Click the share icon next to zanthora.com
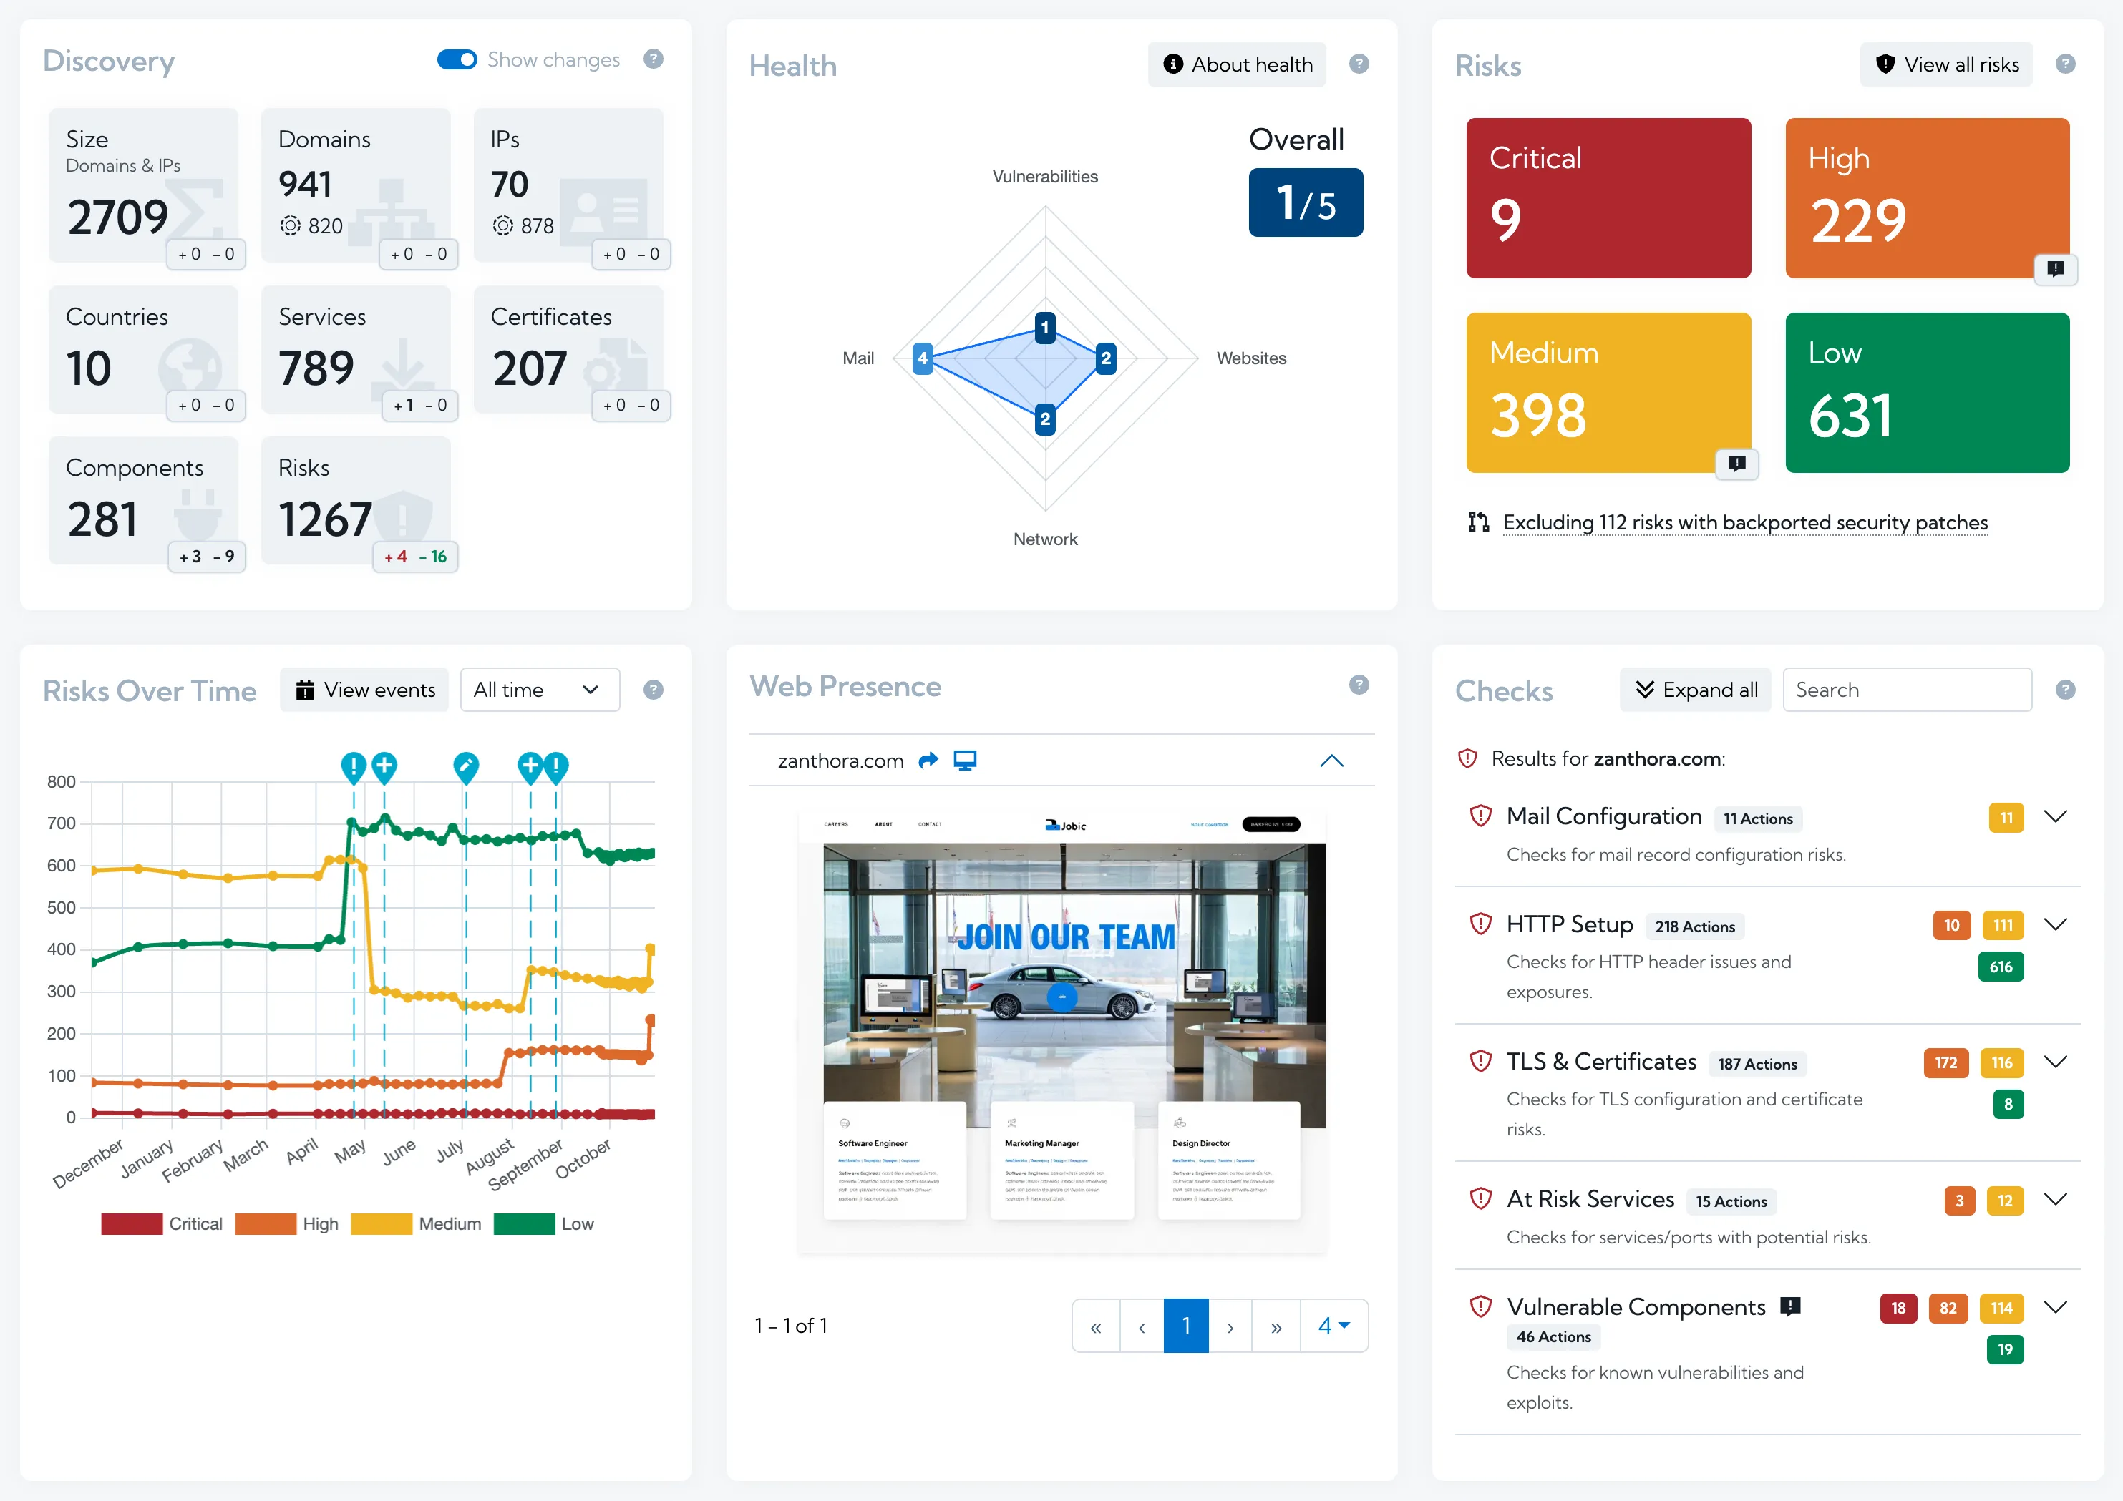The width and height of the screenshot is (2123, 1501). click(928, 761)
